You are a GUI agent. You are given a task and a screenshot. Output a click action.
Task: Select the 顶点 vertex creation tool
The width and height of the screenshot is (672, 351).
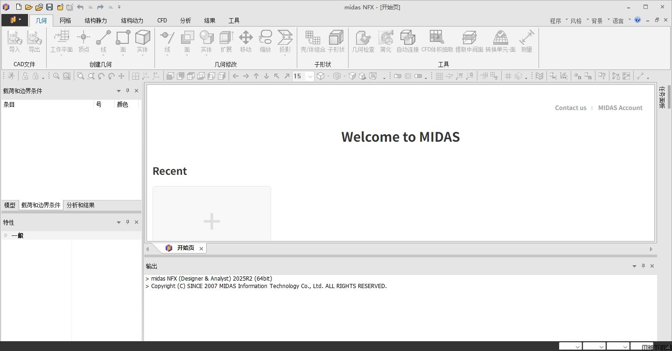(x=84, y=41)
